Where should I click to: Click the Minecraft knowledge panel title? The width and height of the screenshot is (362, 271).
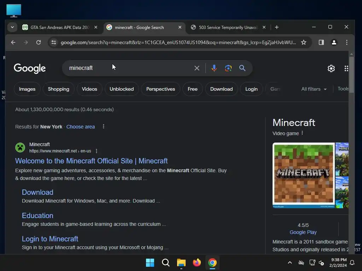[x=294, y=123]
